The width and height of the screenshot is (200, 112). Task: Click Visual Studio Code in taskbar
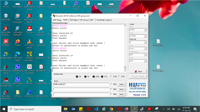point(96,109)
